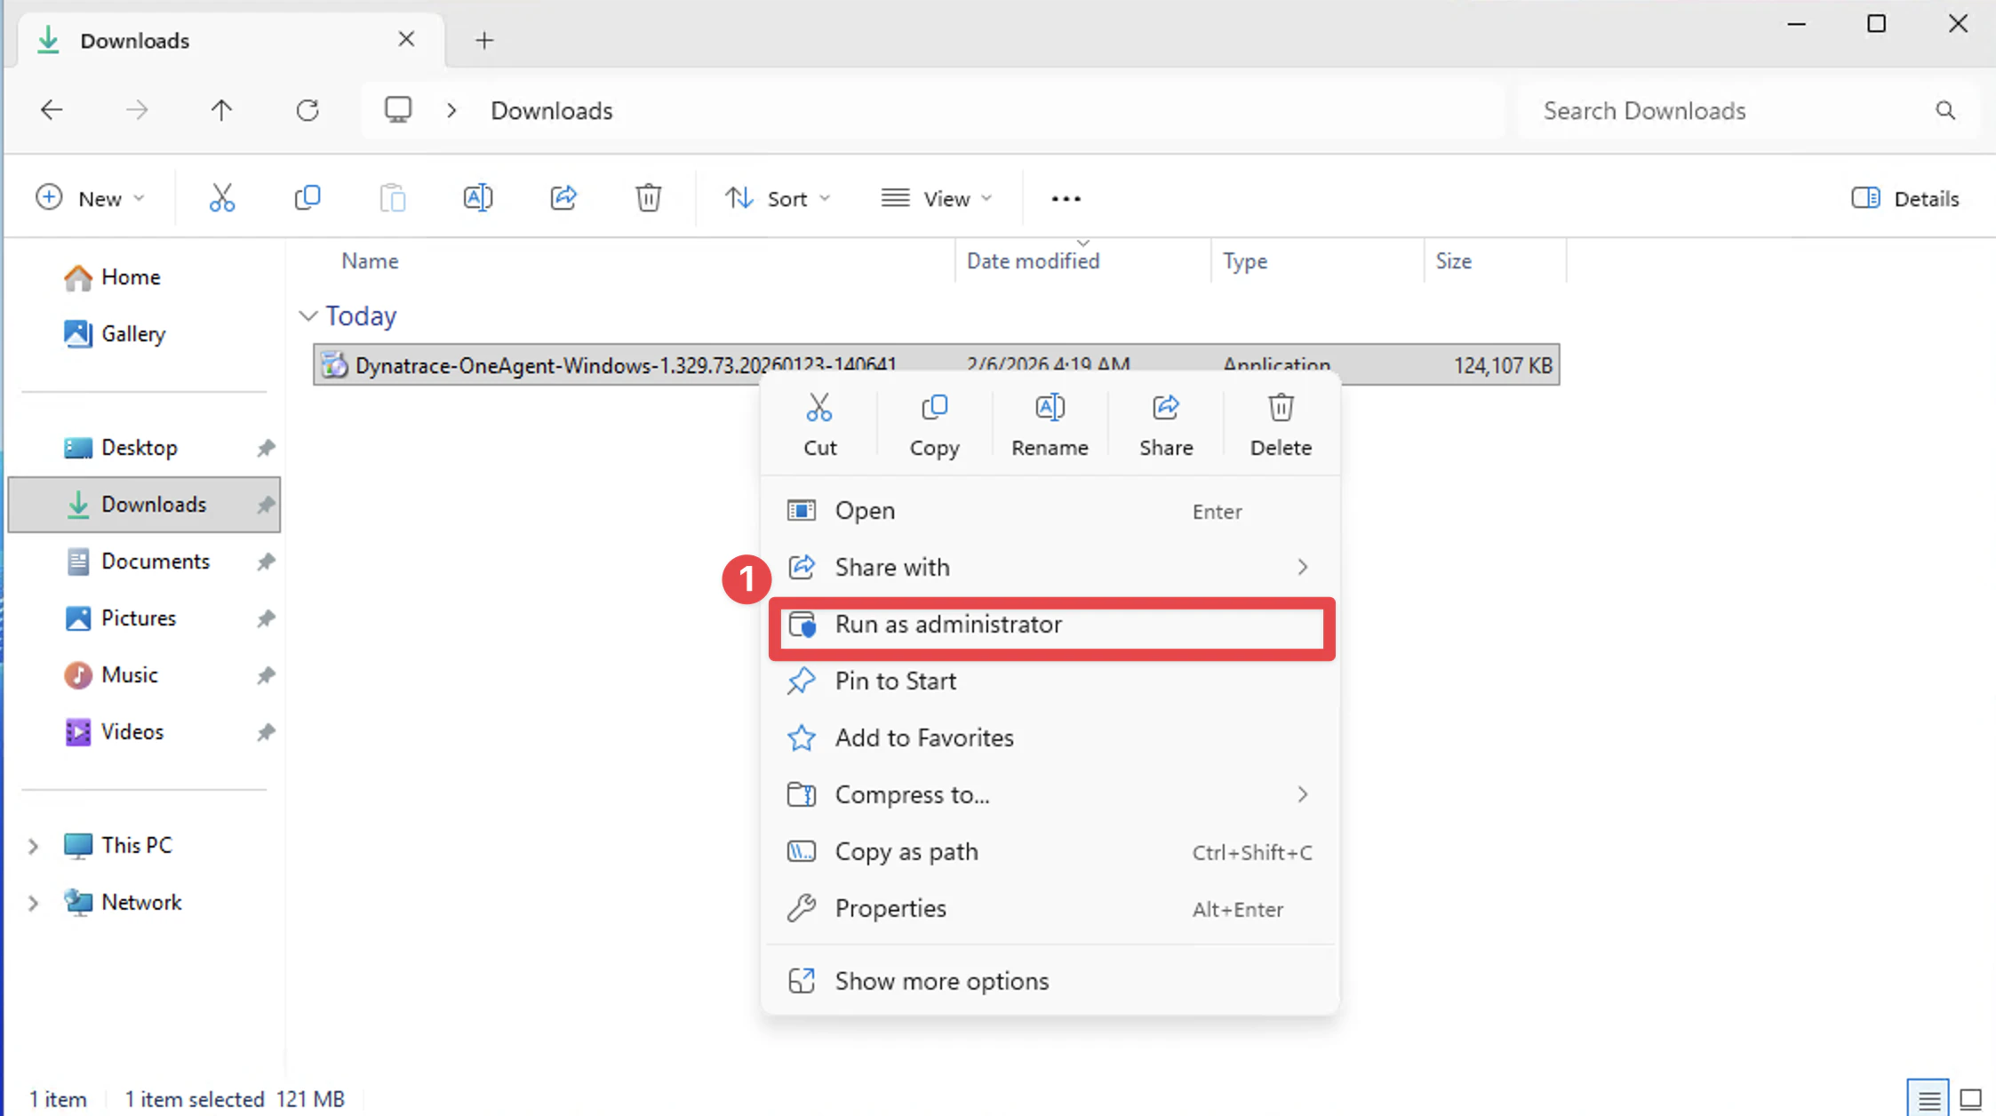Viewport: 1996px width, 1116px height.
Task: Close the Downloads tab
Action: point(406,39)
